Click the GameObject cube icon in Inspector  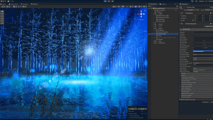coord(181,8)
